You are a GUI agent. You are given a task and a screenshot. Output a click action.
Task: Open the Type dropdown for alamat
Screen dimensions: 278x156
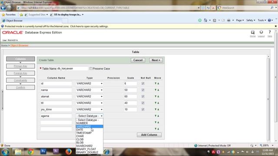point(89,96)
